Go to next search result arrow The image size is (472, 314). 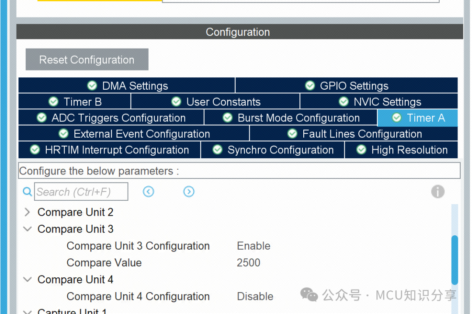pos(189,192)
